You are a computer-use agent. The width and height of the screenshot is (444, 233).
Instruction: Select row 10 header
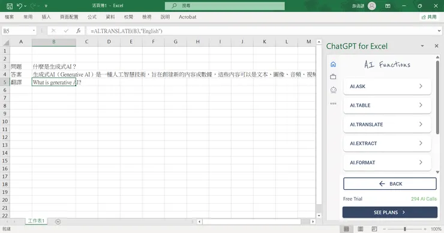(x=5, y=122)
